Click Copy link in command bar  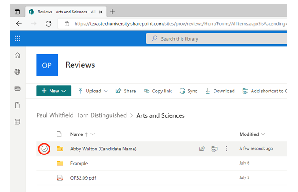[157, 91]
